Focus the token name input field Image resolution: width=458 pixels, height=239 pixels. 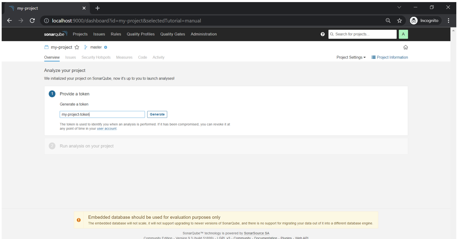[x=102, y=114]
